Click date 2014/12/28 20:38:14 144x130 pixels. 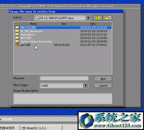click(94, 31)
